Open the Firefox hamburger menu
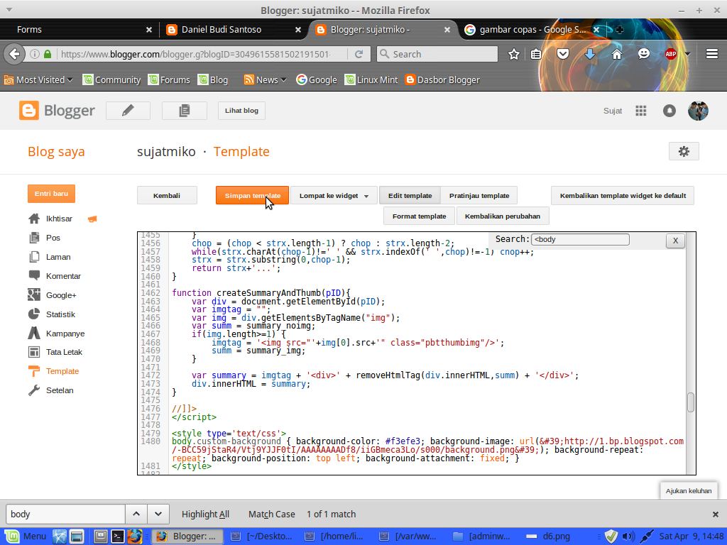The image size is (727, 545). click(x=711, y=54)
